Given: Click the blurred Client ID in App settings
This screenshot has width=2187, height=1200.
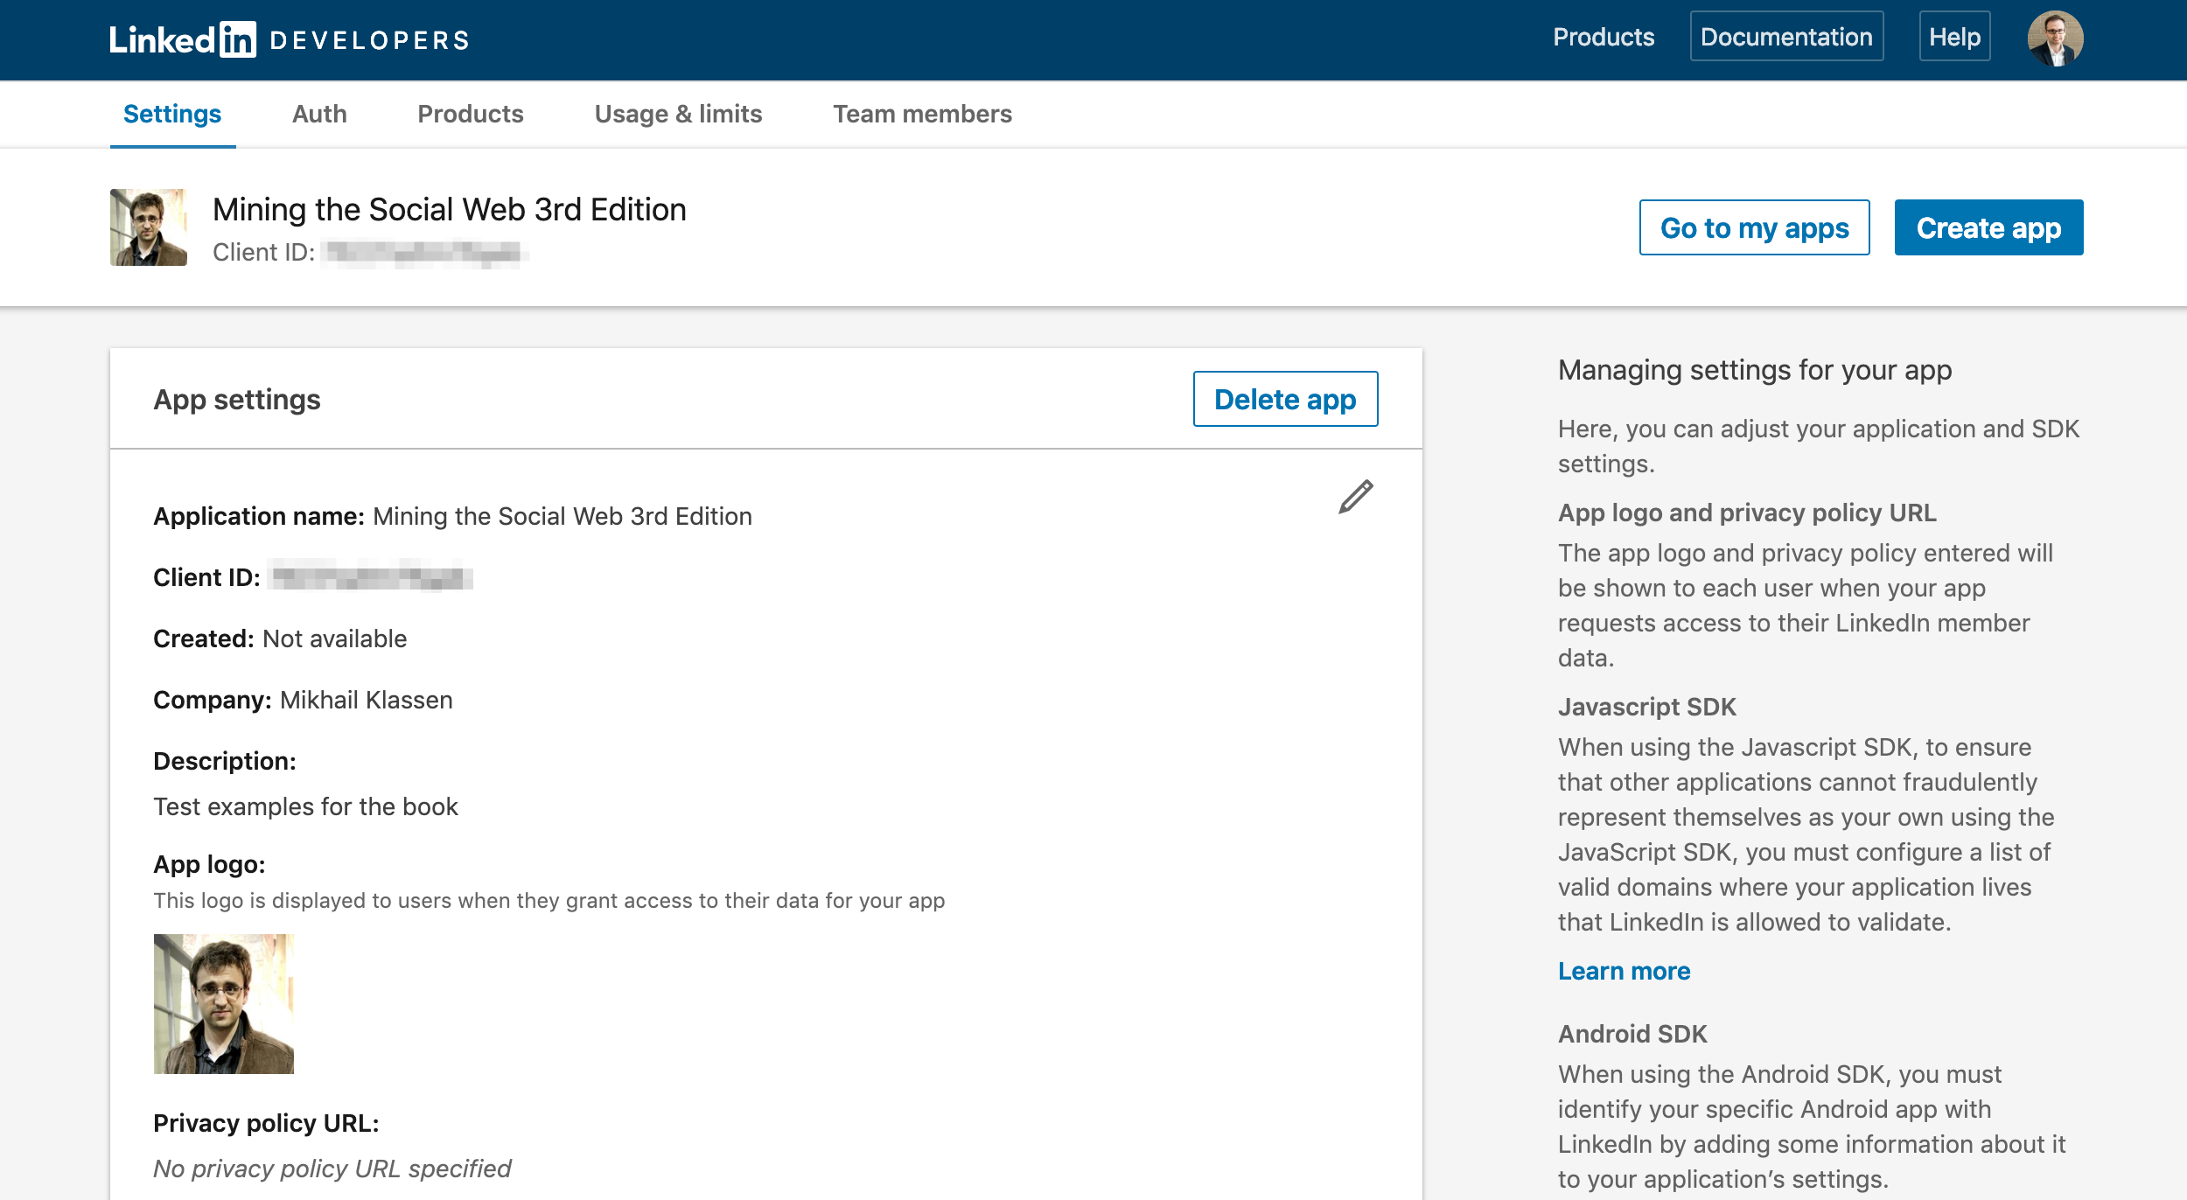Looking at the screenshot, I should point(371,578).
